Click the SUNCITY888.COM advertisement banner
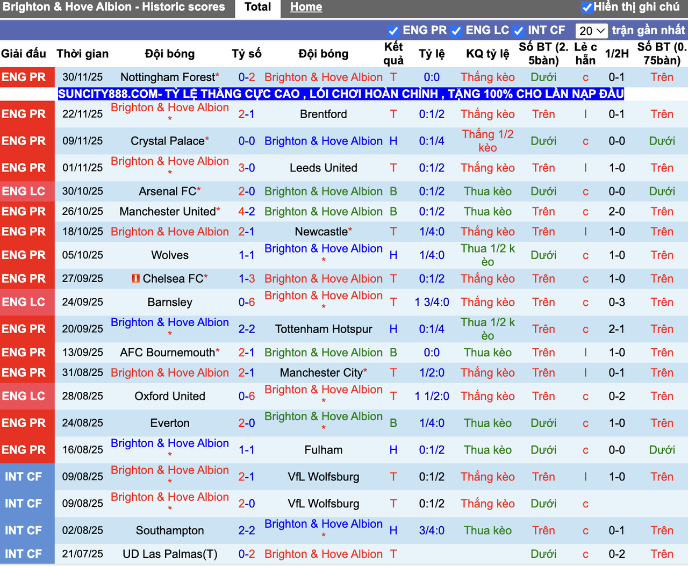Viewport: 688px width, 567px height. [x=341, y=94]
